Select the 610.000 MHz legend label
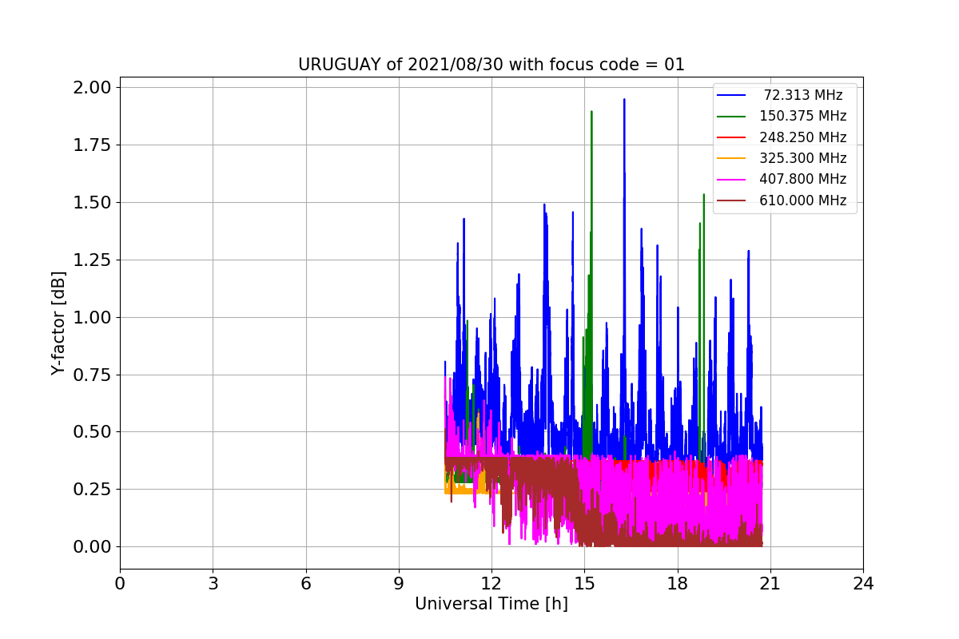Screen dimensions: 959x639 coord(803,200)
